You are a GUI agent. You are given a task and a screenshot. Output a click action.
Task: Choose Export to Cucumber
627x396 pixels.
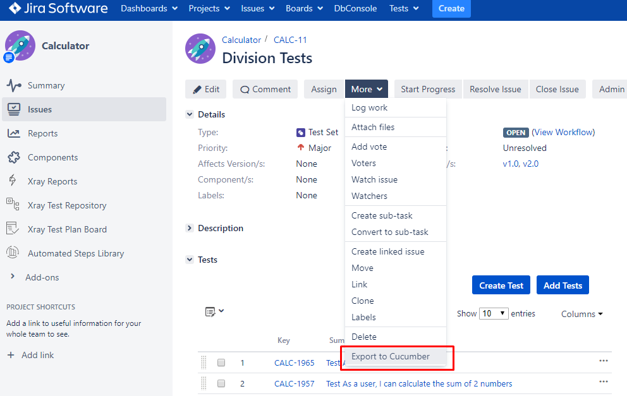(x=396, y=356)
